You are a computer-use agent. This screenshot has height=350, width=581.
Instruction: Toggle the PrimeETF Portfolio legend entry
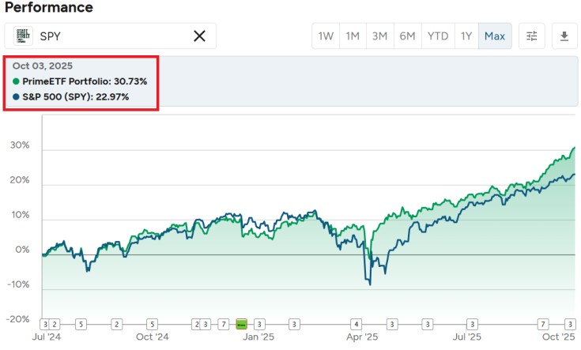click(x=80, y=81)
